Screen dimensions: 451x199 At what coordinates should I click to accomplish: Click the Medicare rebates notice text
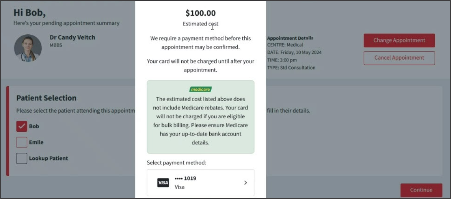(200, 121)
